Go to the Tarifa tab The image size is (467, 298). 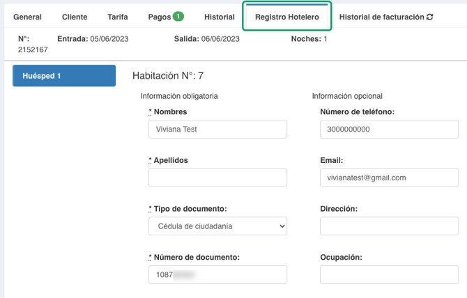[118, 17]
